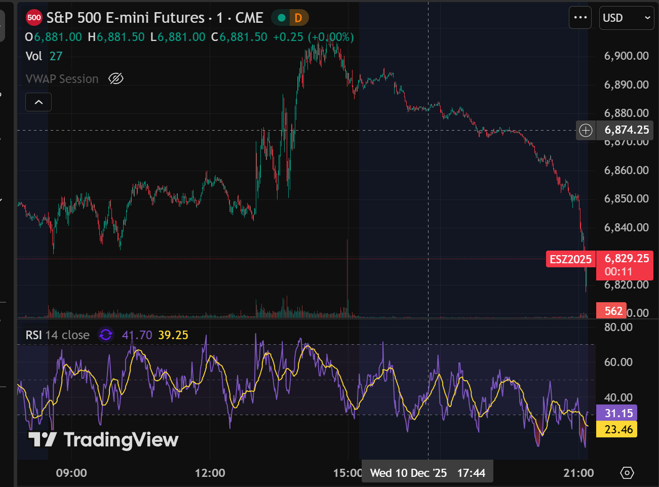Click the 6,900.00 price axis label
Screen dimensions: 659x487
[x=627, y=56]
